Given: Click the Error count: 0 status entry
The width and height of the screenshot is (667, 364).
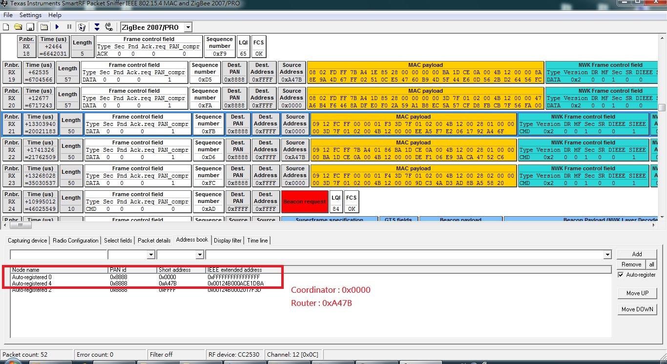Looking at the screenshot, I should pos(110,355).
